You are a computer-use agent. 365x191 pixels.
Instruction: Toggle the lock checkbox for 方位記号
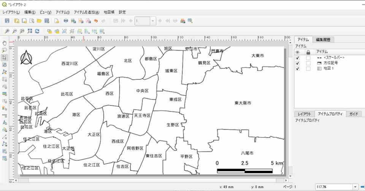308,63
